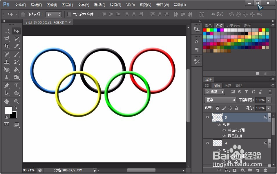Select the Pen tool

click(x=7, y=86)
